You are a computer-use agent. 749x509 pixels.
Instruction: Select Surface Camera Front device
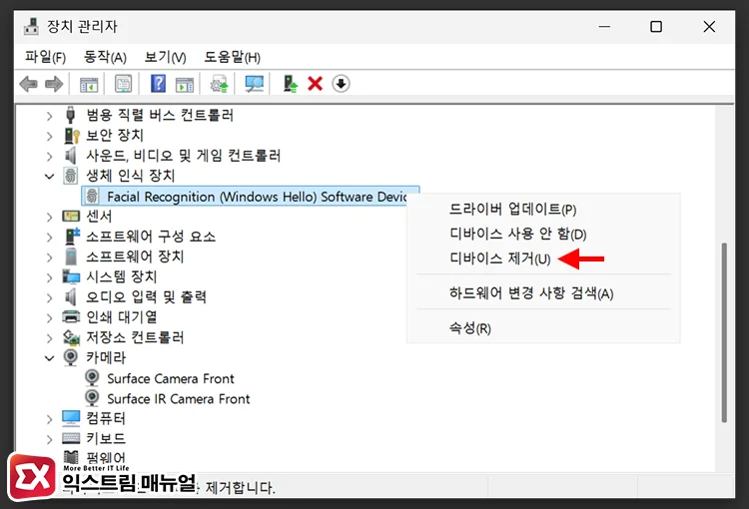pyautogui.click(x=171, y=378)
